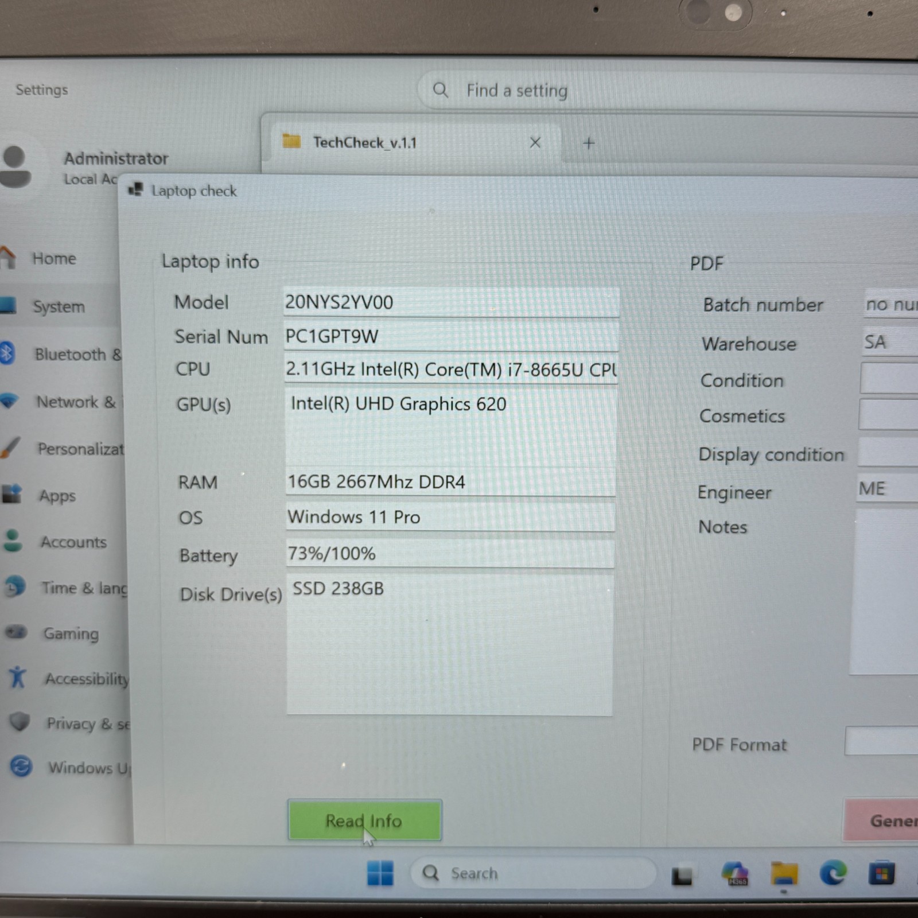The image size is (918, 918).
Task: Click the Windows Start button
Action: [380, 873]
